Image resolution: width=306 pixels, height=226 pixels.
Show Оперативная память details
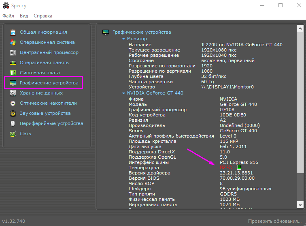click(x=44, y=62)
